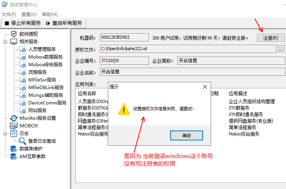This screenshot has width=286, height=189.
Task: Open the 查看(V) menu
Action: [29, 14]
